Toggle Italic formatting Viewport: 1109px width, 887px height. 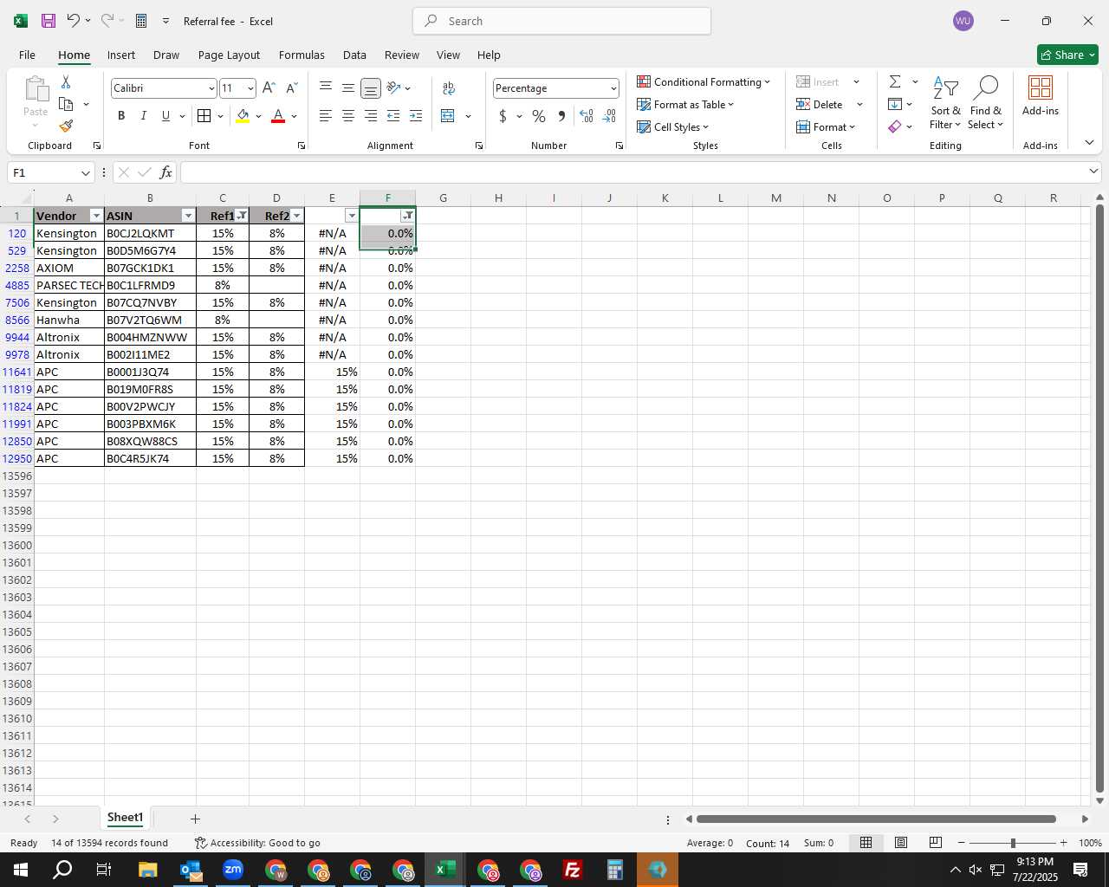(143, 116)
